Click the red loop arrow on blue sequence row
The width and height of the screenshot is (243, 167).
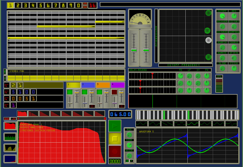click(x=7, y=92)
